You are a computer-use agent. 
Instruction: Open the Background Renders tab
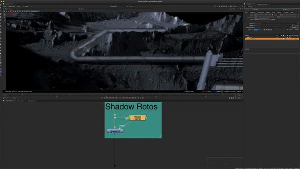click(262, 4)
